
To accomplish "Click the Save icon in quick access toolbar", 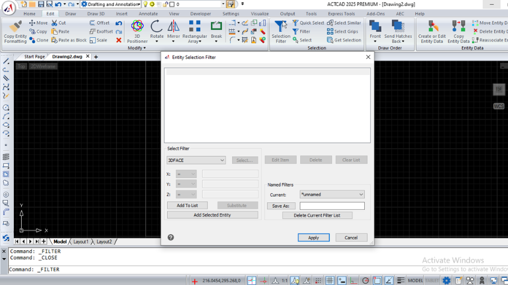I will pos(41,4).
